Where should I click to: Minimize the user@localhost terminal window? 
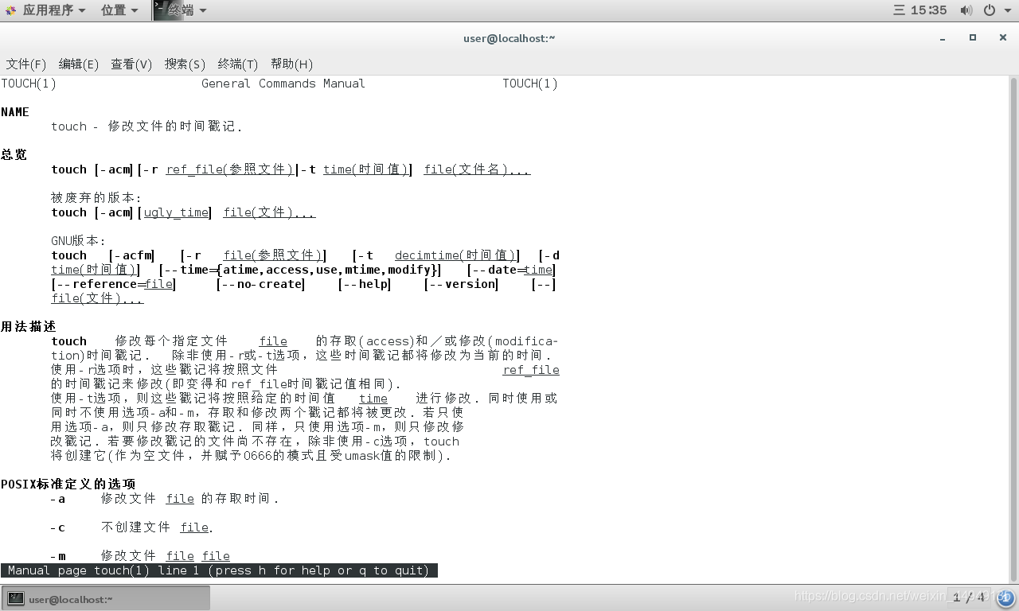(943, 37)
